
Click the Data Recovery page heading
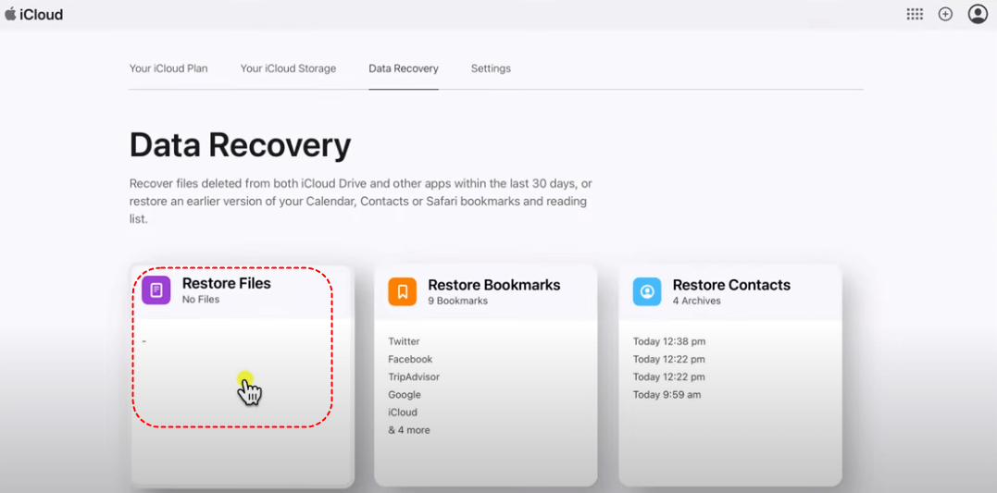click(240, 145)
